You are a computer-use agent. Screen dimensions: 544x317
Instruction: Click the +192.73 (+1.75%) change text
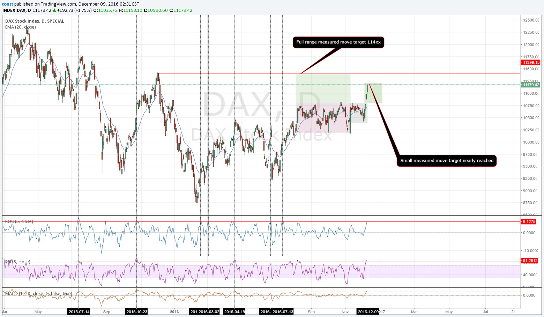[x=74, y=10]
